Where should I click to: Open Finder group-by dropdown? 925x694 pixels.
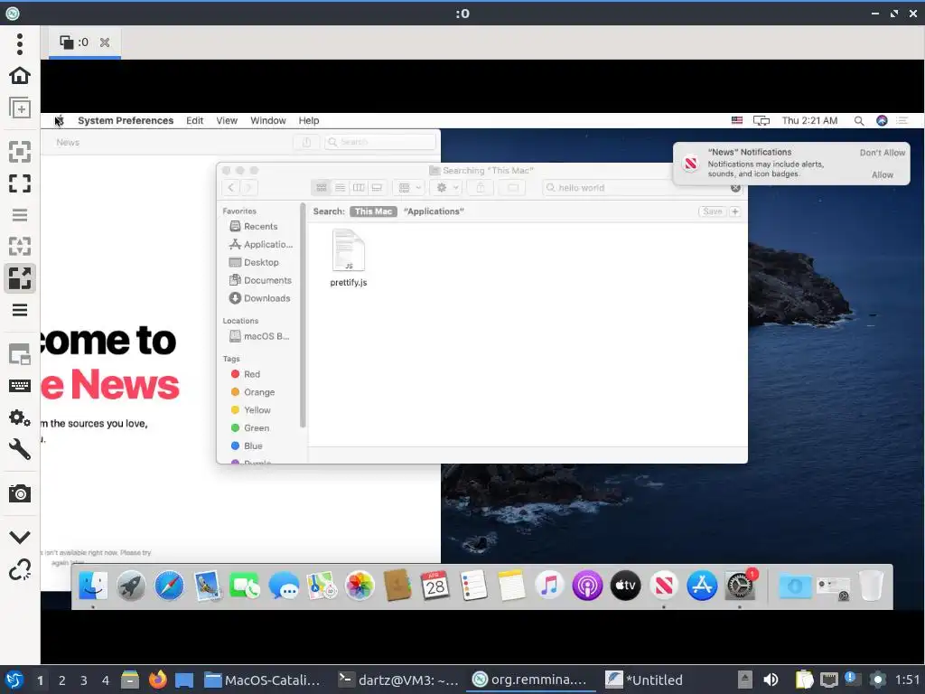click(409, 188)
